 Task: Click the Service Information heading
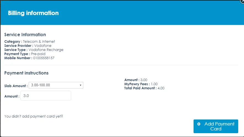(x=25, y=35)
